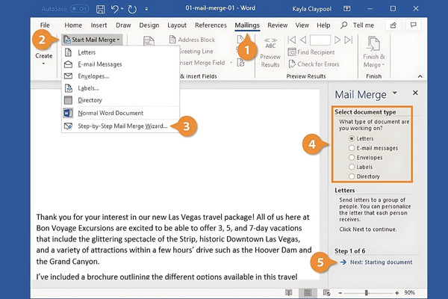Open the File tab
This screenshot has width=448, height=299.
pos(45,25)
